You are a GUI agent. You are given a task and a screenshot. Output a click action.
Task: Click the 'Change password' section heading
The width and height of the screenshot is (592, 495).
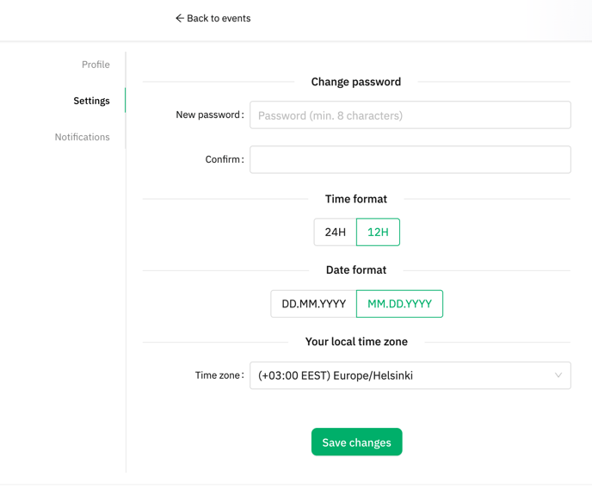(x=356, y=82)
